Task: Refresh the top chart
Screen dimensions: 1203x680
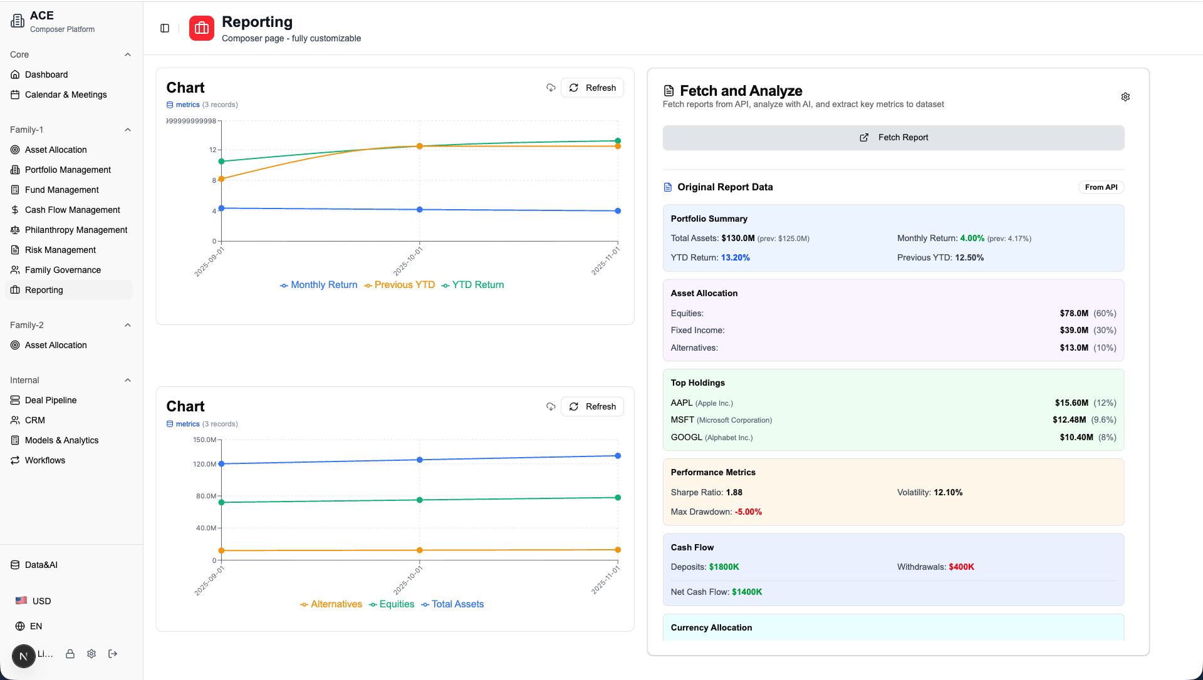Action: [x=592, y=88]
